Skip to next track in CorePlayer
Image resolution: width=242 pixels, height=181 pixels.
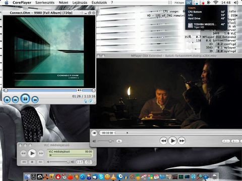[x=35, y=100]
